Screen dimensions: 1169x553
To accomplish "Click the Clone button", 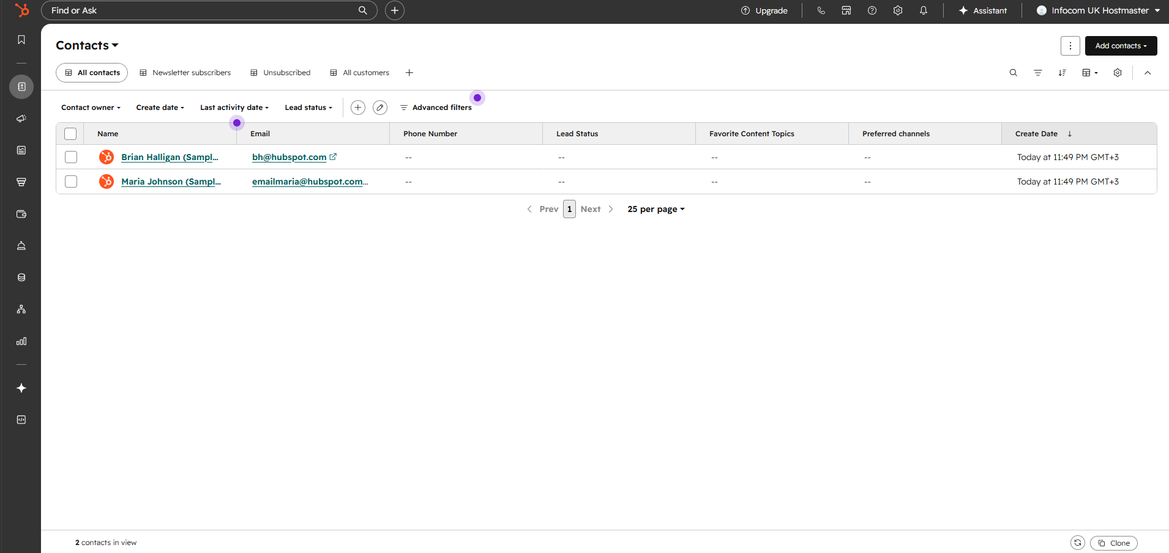I will tap(1114, 543).
